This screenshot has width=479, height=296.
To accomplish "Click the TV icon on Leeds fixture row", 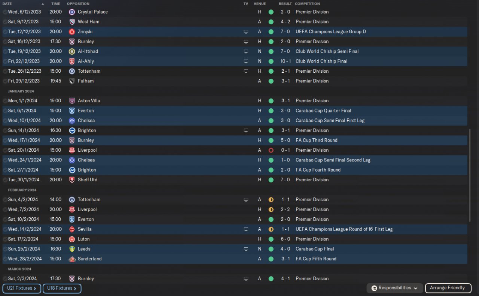I will point(246,249).
